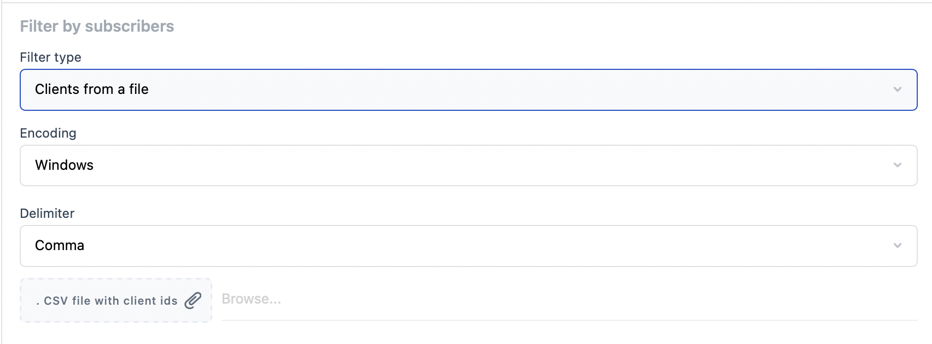This screenshot has width=932, height=344.
Task: Choose a file via dashed CSV upload box
Action: (x=116, y=300)
